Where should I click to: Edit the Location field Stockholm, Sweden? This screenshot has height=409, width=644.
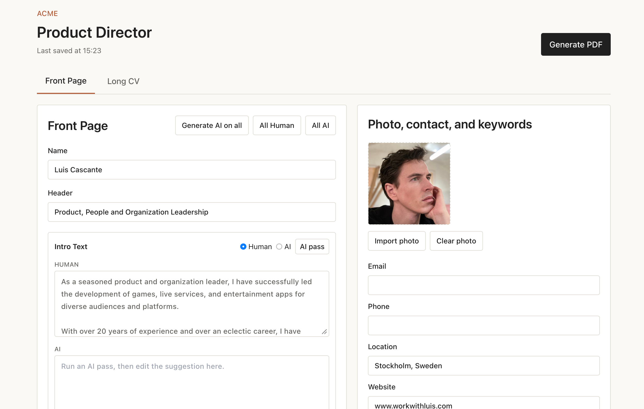pyautogui.click(x=484, y=366)
